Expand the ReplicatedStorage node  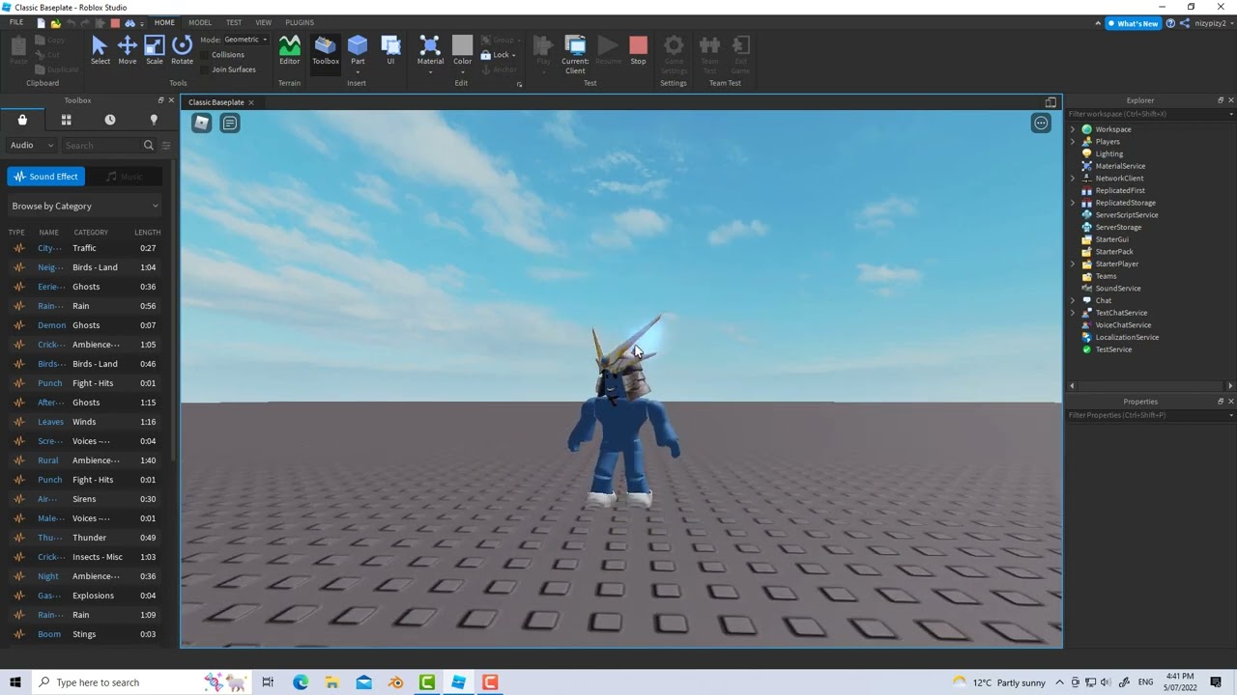(x=1073, y=203)
